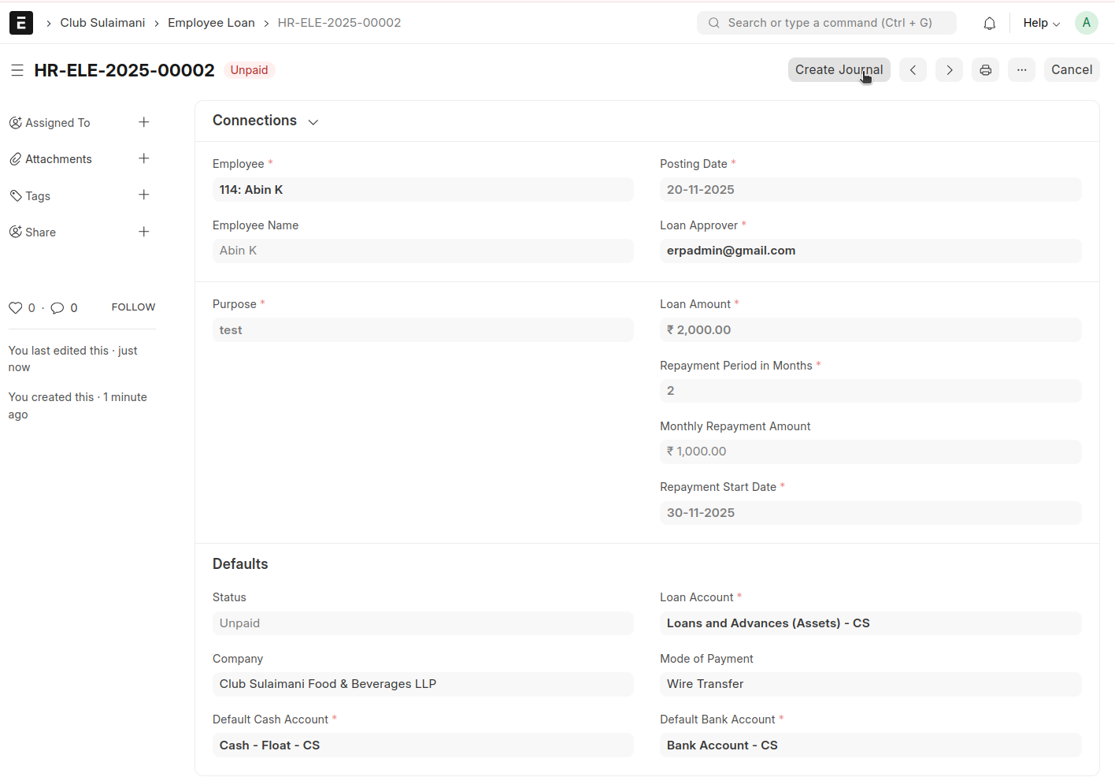Add a tag with plus icon
Screen dimensions: 1115x777
144,195
